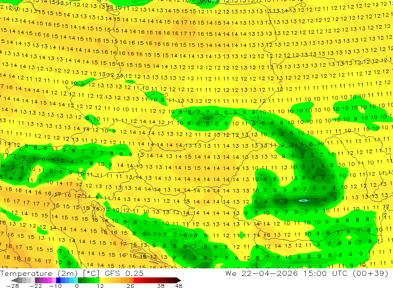Click the '12' label under the color scale
Screen dimensions: 393x288
click(100, 286)
